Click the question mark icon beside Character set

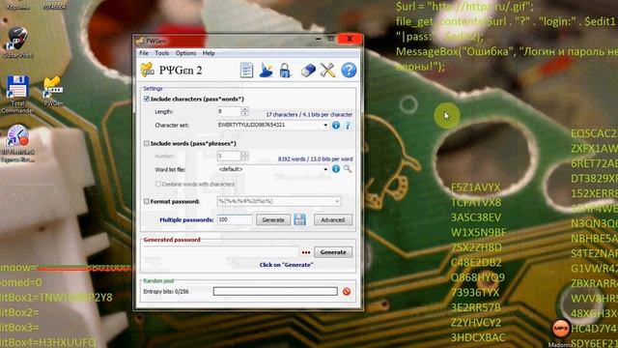click(348, 126)
